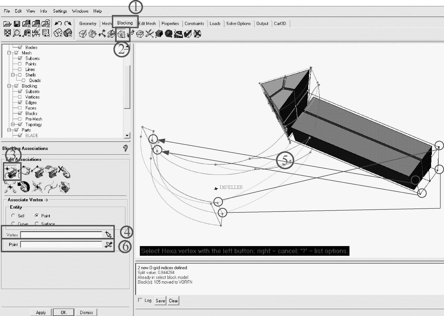Viewport: 444px width, 316px height.
Task: Hide Edges via the Blocking tree checkbox
Action: [20, 103]
